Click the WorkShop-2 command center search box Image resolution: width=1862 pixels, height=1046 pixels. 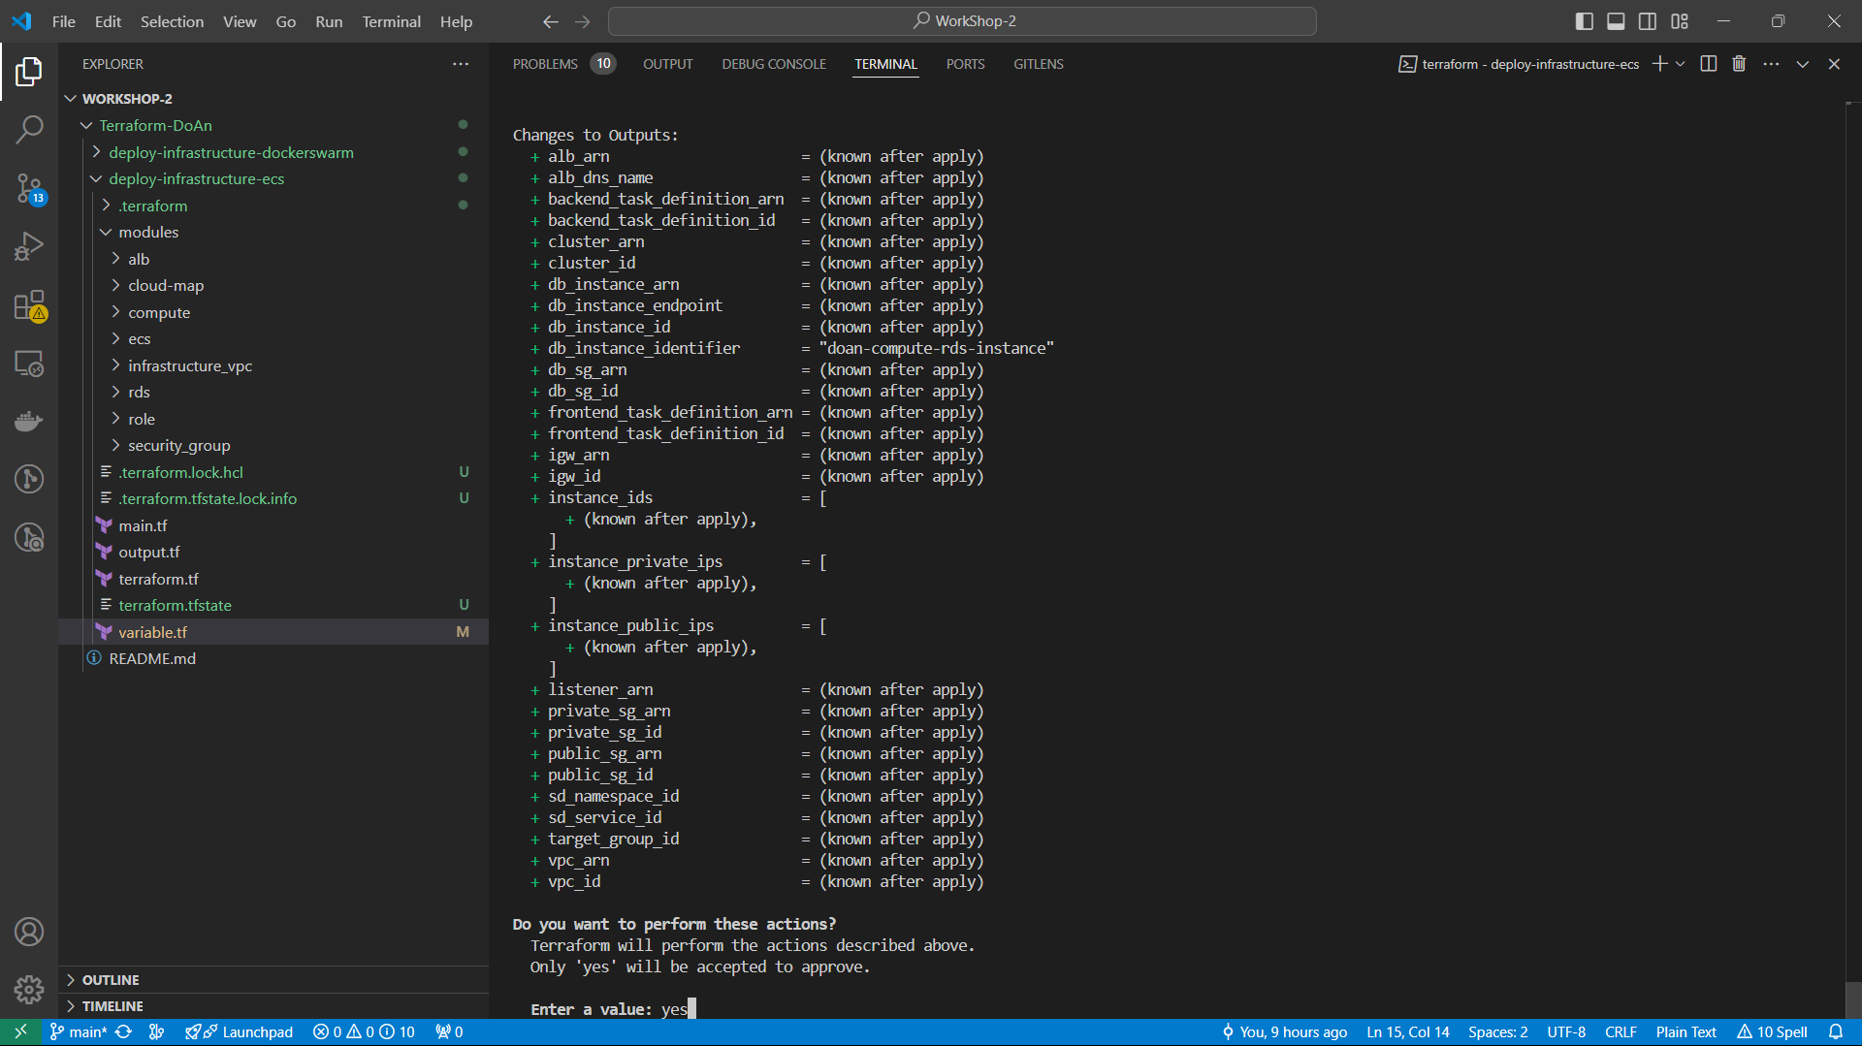[962, 21]
